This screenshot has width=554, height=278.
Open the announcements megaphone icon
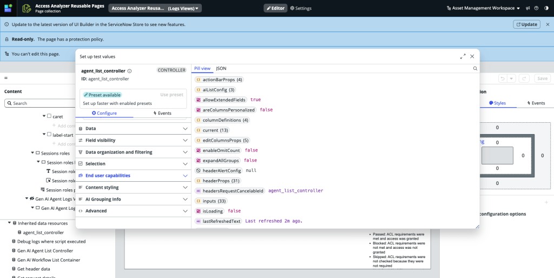(x=528, y=8)
